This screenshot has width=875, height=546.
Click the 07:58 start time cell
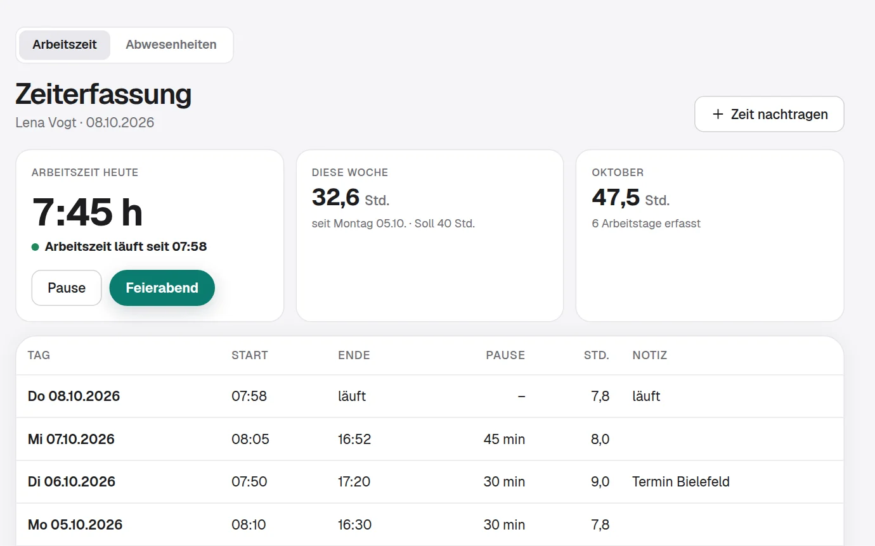pyautogui.click(x=249, y=397)
